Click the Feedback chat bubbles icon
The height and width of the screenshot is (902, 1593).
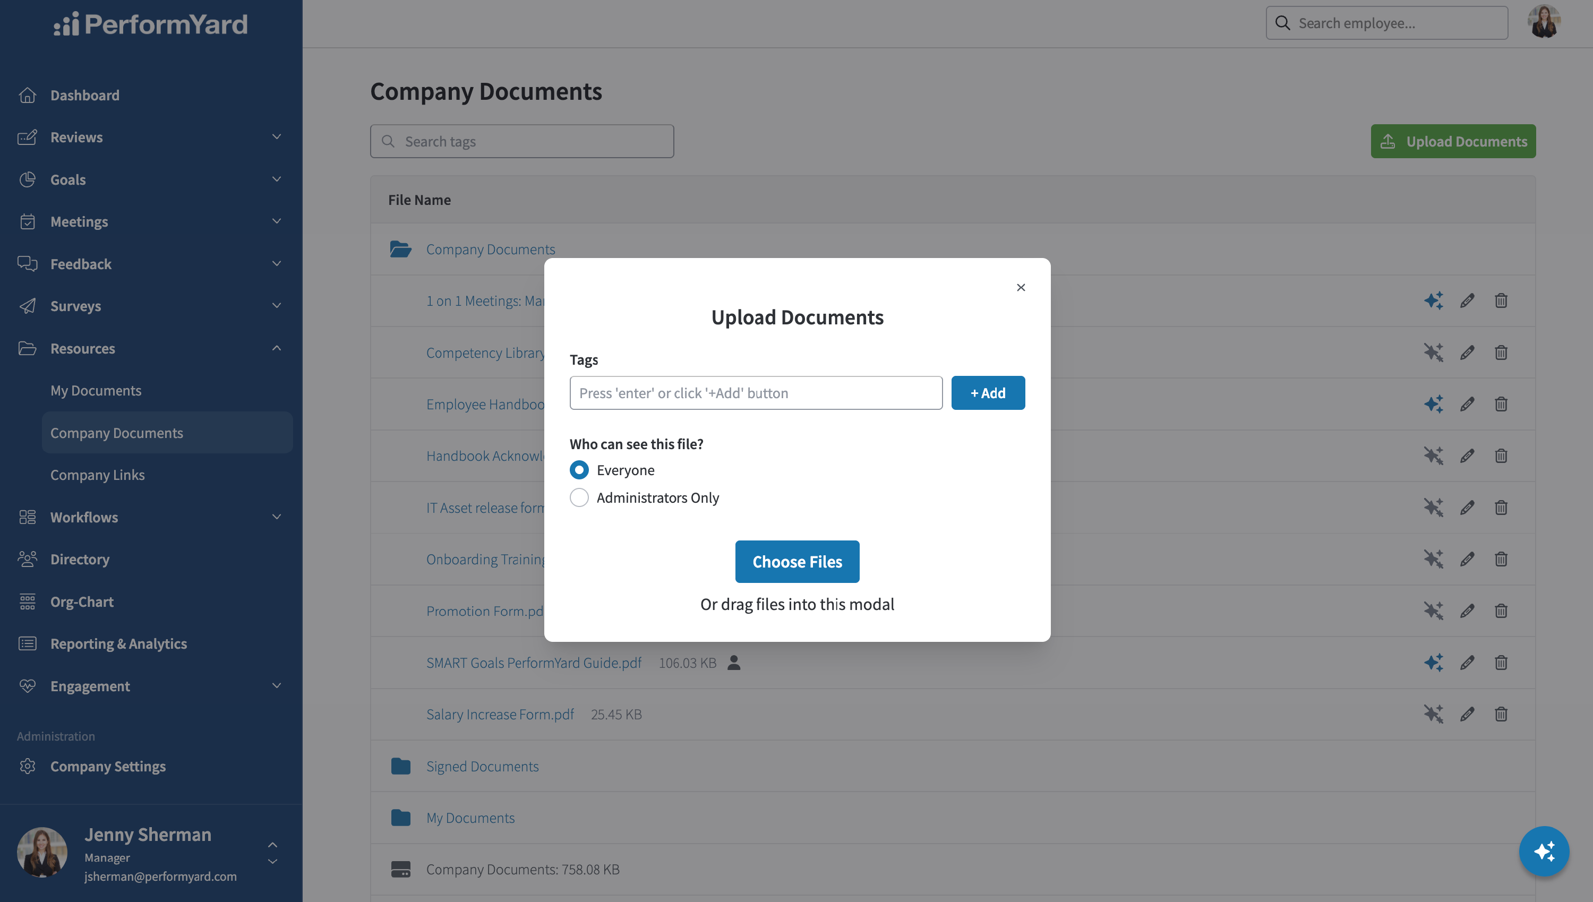coord(27,263)
